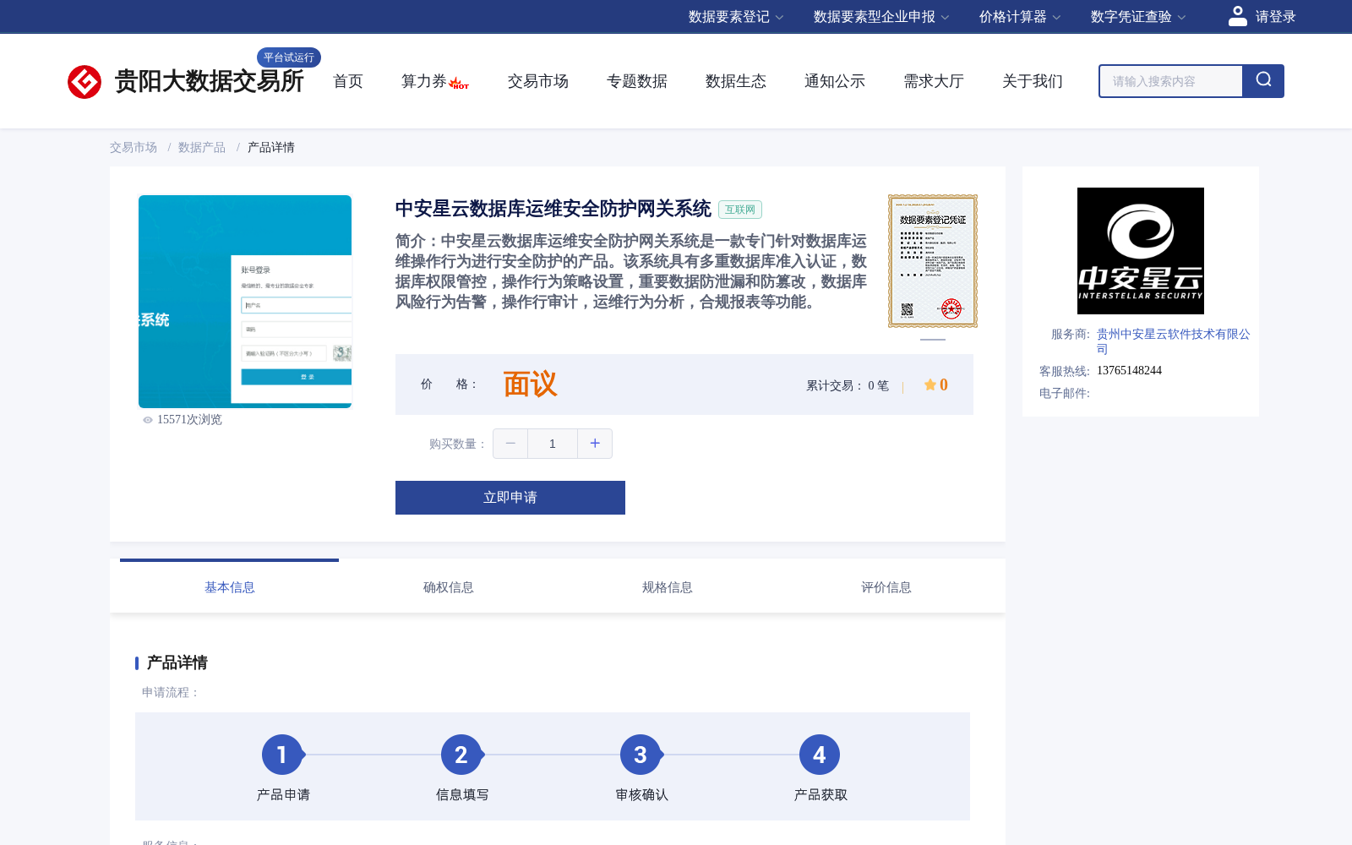Click the product title 中安星云数据库运维安全防护网关系统
Screen dimensions: 1352x845
553,209
